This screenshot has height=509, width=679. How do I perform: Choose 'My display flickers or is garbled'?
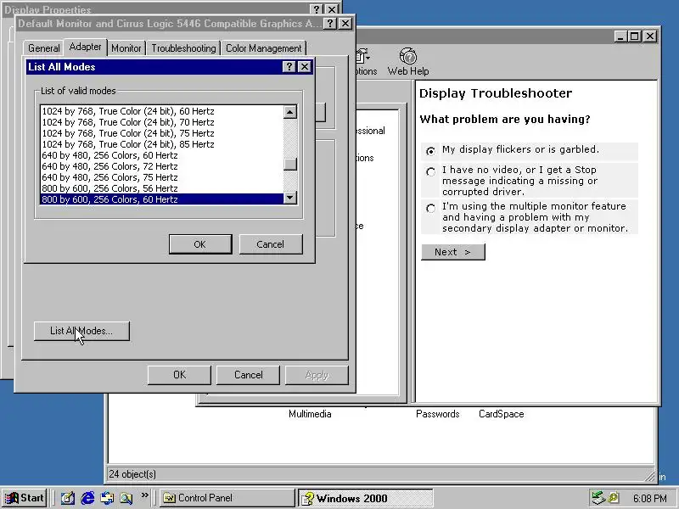pyautogui.click(x=430, y=151)
